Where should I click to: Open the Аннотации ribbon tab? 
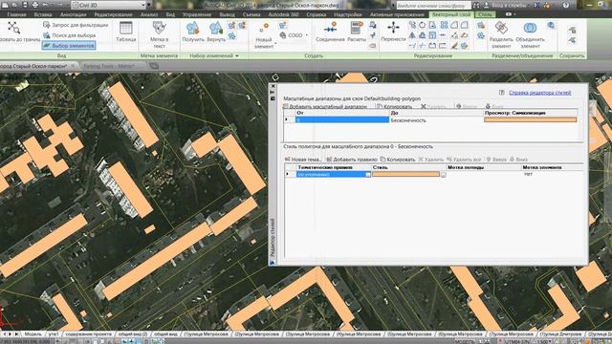tap(73, 14)
